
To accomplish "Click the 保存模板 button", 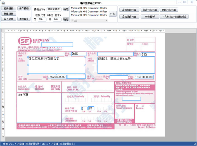I will [24, 9].
